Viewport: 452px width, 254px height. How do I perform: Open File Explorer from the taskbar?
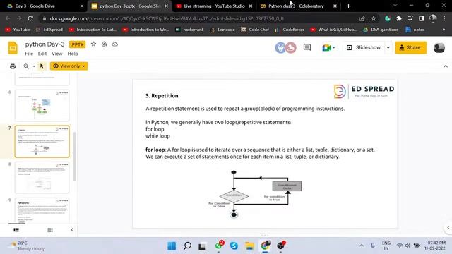(x=249, y=246)
